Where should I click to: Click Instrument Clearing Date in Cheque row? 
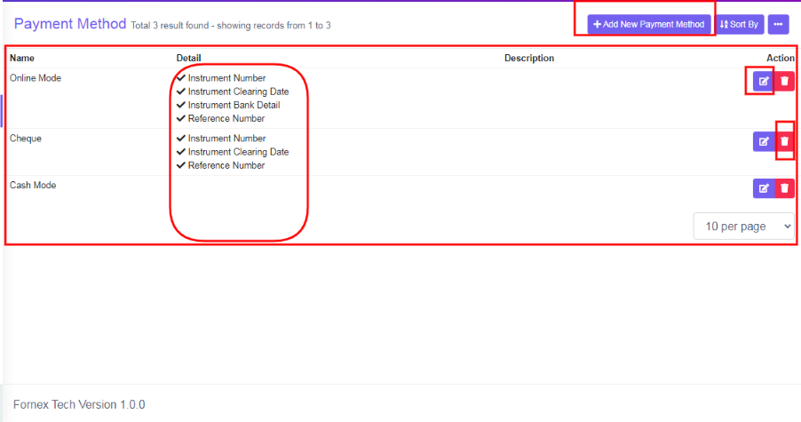point(238,152)
